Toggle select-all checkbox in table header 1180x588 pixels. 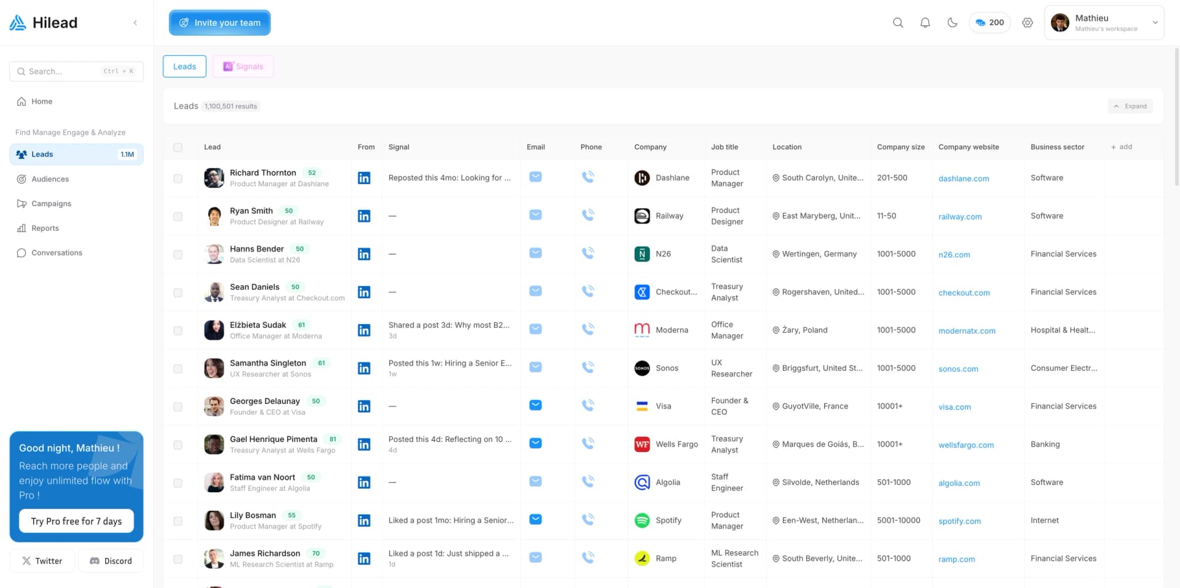point(178,147)
